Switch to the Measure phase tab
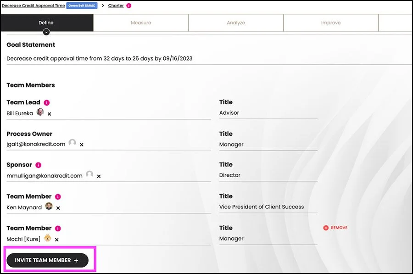This screenshot has width=413, height=274. click(141, 22)
